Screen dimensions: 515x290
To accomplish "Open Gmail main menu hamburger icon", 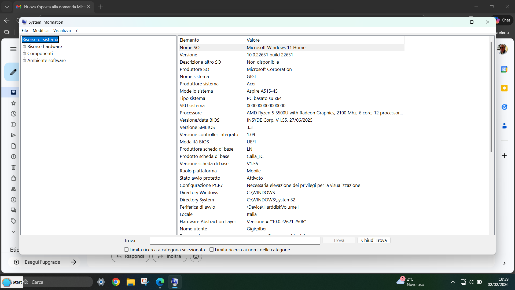I will pyautogui.click(x=13, y=49).
